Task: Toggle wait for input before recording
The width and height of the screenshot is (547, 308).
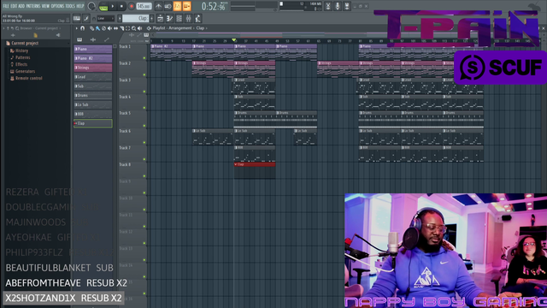Action: [x=168, y=6]
